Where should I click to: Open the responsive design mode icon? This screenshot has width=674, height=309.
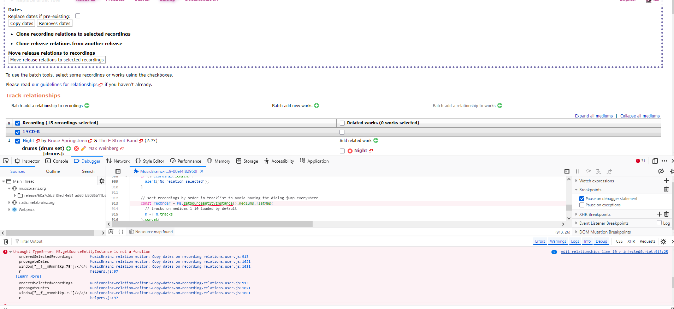[x=655, y=161]
